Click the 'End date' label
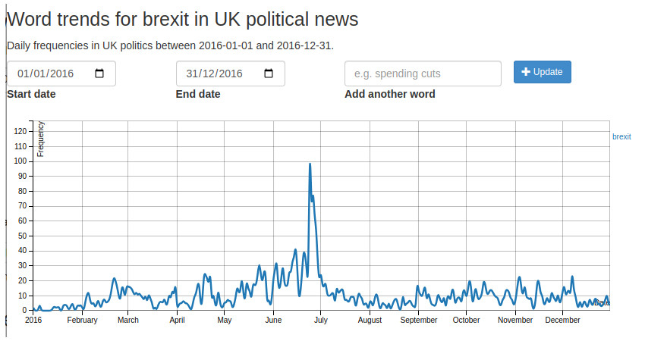 coord(198,94)
